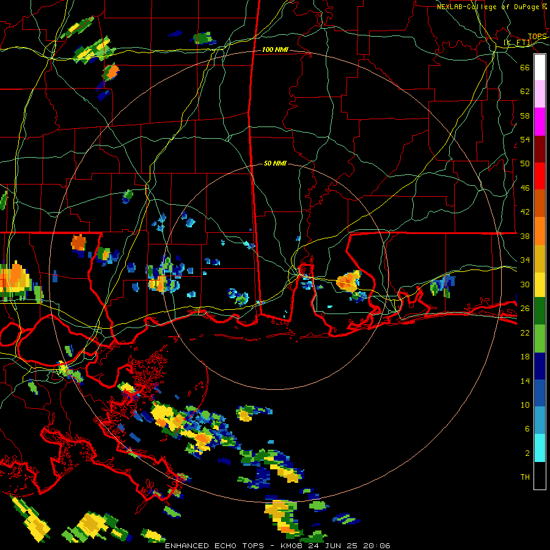Click the bright yellow legend swatch
The width and height of the screenshot is (550, 550).
[x=540, y=285]
